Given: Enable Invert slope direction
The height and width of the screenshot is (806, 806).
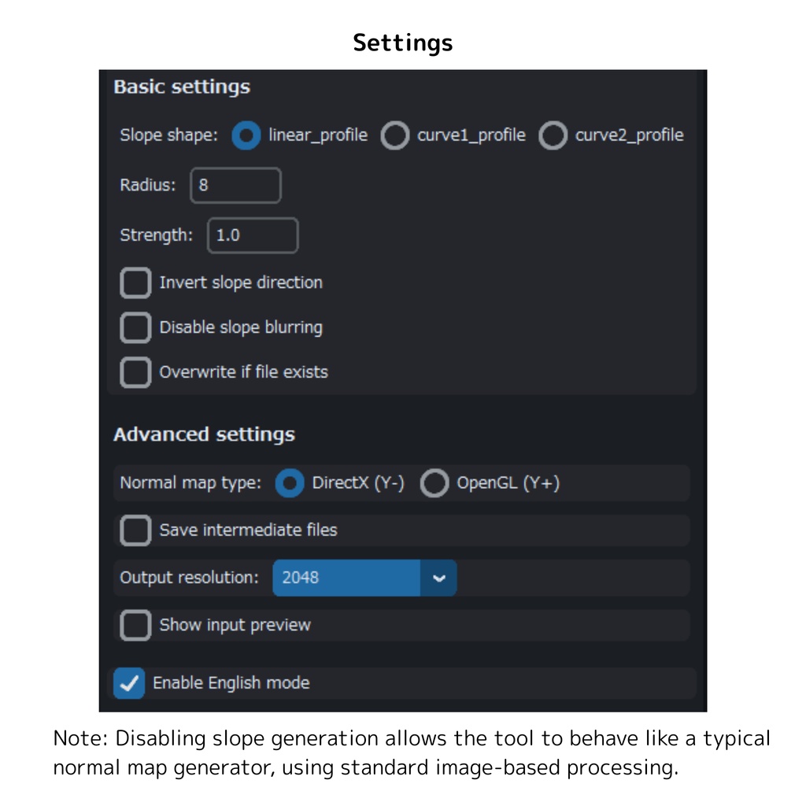Looking at the screenshot, I should 135,283.
